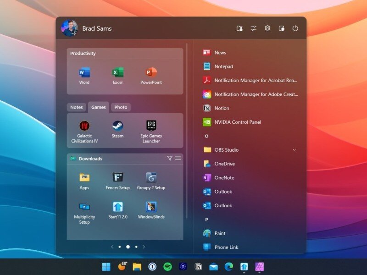
Task: Open Word from Productivity group
Action: 84,76
